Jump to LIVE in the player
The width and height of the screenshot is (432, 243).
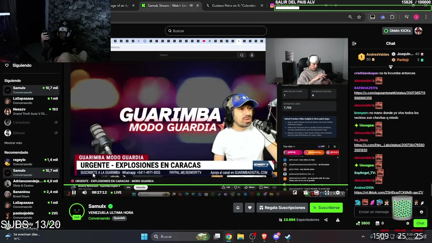pos(116,192)
